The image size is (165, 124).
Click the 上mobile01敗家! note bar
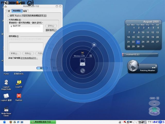[x=140, y=55]
